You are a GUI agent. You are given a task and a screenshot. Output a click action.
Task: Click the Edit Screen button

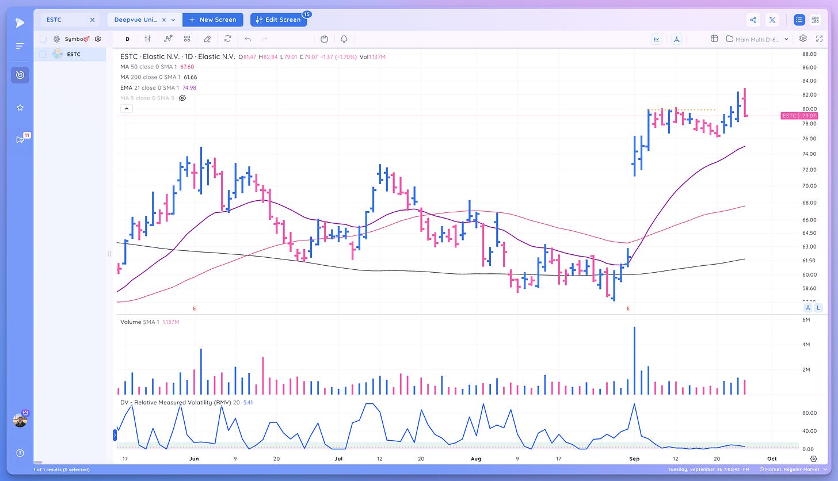(278, 20)
